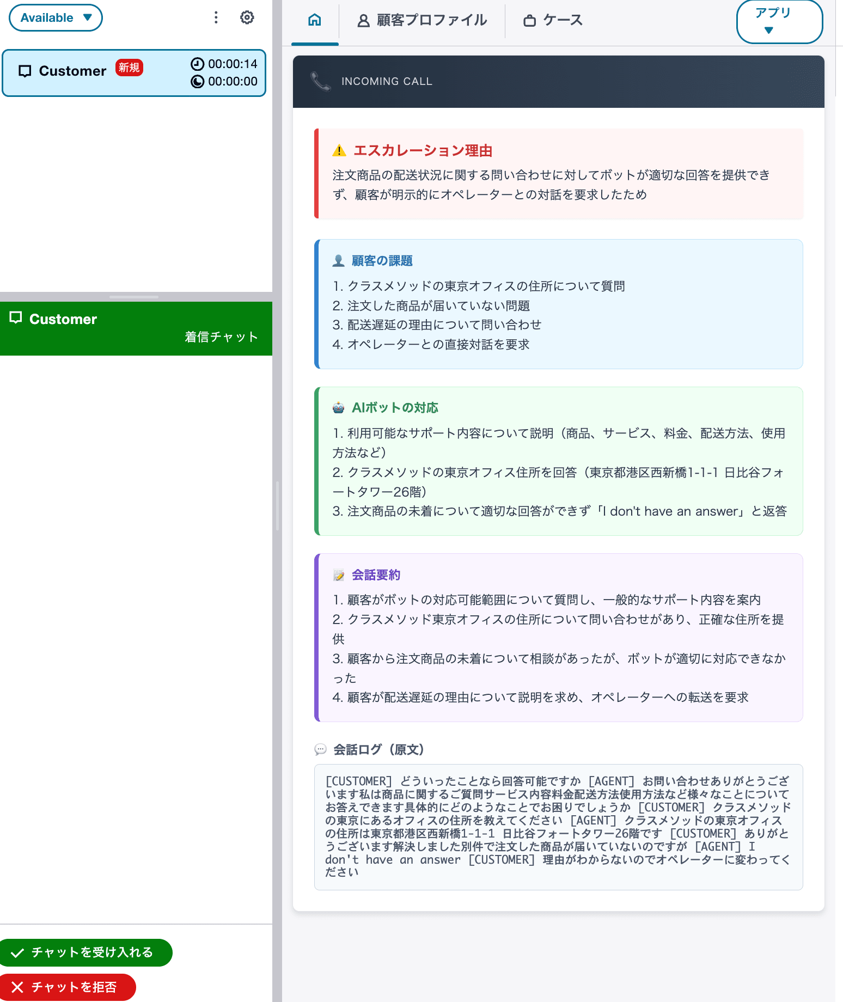Click issue item 注文した商品が届いていない問題
Viewport: 843px width, 1002px height.
coord(431,306)
